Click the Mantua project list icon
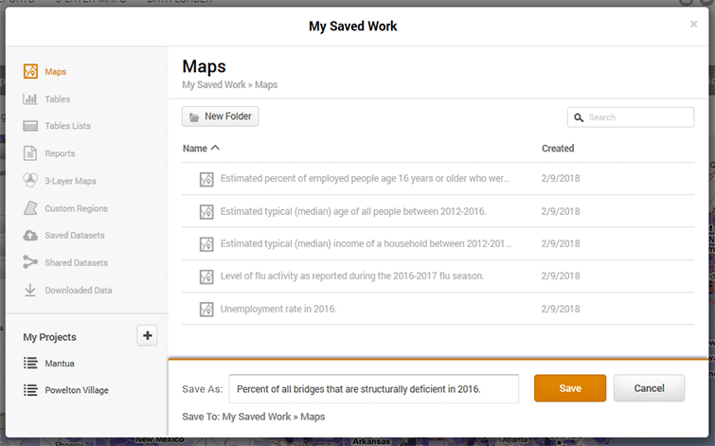 point(30,363)
